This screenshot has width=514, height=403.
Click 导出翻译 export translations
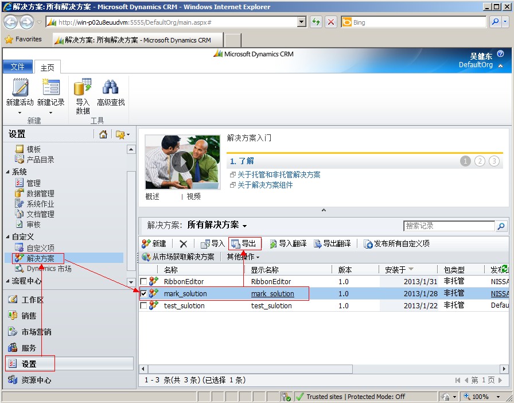[x=332, y=243]
